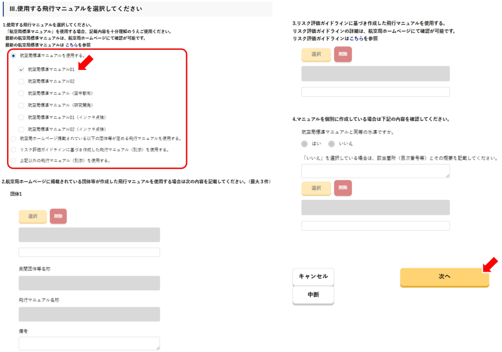Enable 航空局標準マニュアル（空中散布） checkbox
This screenshot has width=502, height=352.
point(21,93)
